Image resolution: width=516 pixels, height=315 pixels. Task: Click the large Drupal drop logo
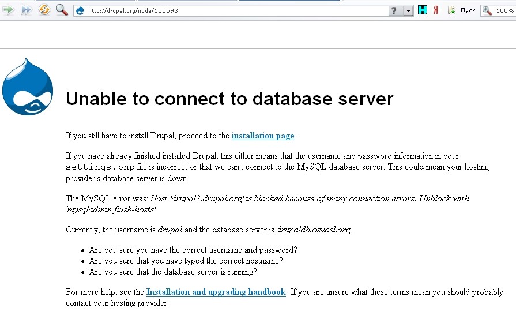28,87
